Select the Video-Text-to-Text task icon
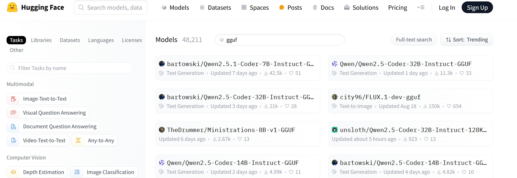Viewport: 517px width, 178px height. pyautogui.click(x=13, y=140)
